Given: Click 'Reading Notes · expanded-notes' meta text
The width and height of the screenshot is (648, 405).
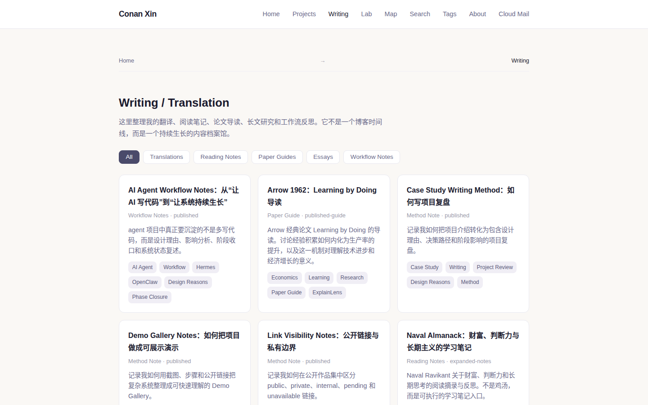Looking at the screenshot, I should (x=449, y=361).
